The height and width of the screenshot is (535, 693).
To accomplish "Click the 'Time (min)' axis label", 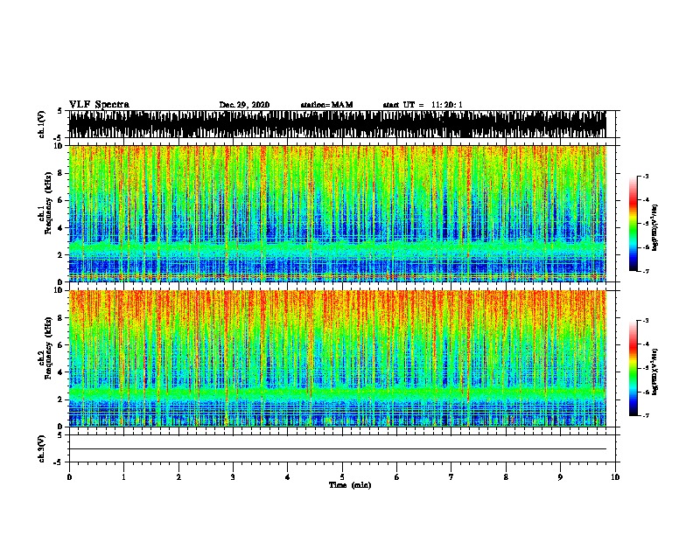I will click(x=350, y=485).
